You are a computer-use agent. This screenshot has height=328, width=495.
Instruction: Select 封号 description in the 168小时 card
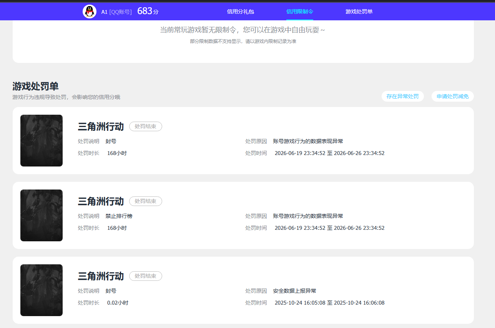[x=111, y=142]
